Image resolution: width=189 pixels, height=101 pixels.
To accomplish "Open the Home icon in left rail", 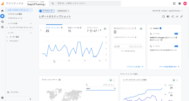I will point(2,11).
